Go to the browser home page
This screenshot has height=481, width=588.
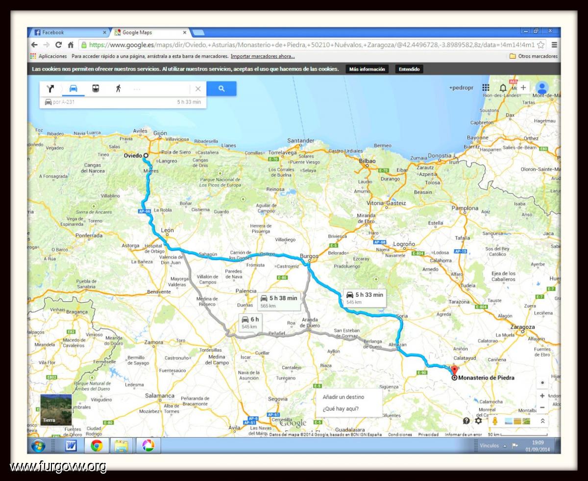[x=71, y=45]
